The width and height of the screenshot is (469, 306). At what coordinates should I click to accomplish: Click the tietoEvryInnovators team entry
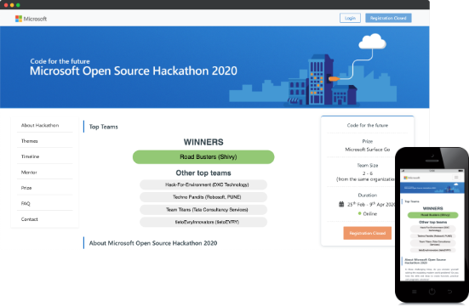(x=203, y=222)
